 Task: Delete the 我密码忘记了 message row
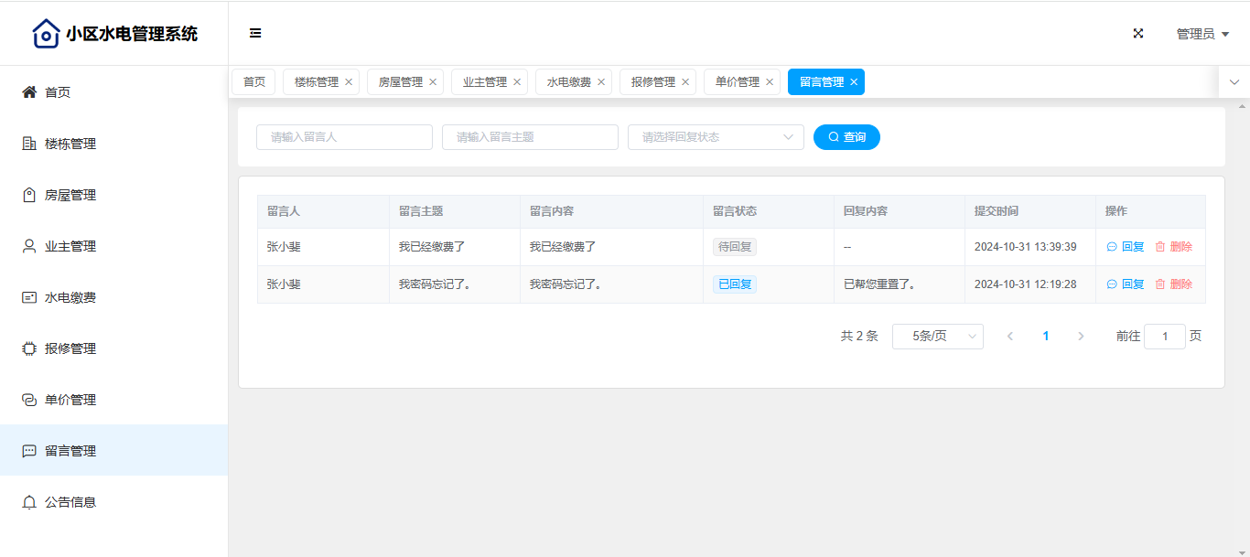pyautogui.click(x=1173, y=284)
